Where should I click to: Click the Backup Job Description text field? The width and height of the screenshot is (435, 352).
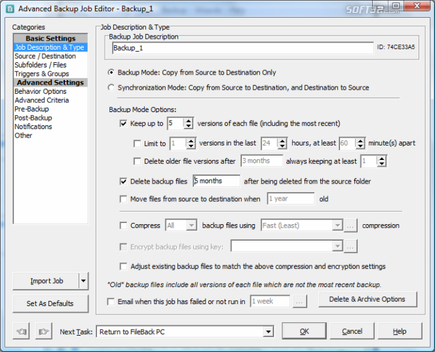[x=243, y=48]
